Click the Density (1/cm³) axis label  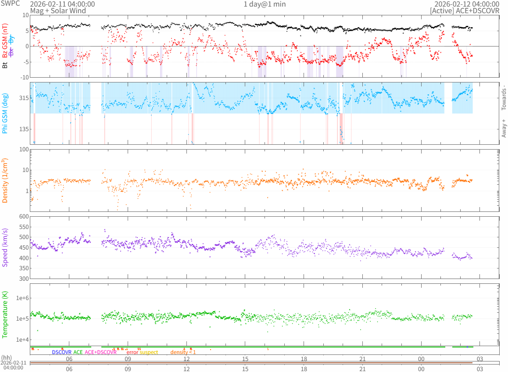click(x=5, y=181)
